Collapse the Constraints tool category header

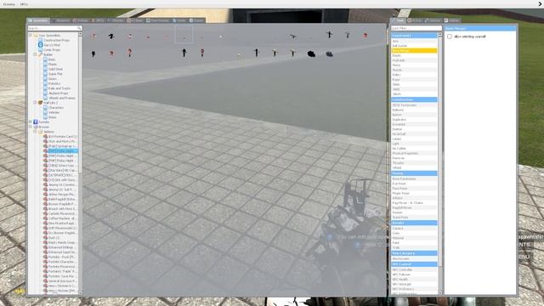414,36
